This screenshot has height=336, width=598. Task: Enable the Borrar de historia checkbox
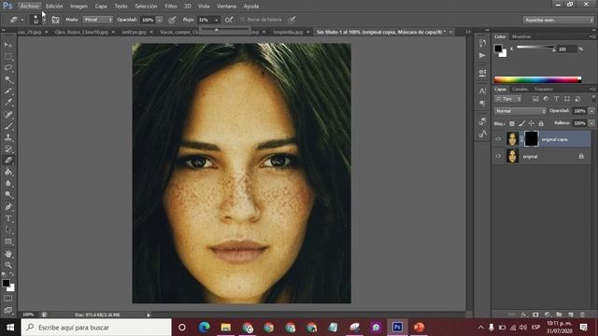pos(243,20)
